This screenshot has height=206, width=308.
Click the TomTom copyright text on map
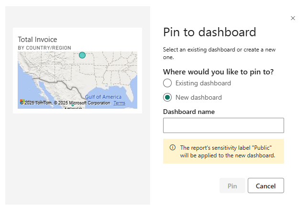[37, 103]
